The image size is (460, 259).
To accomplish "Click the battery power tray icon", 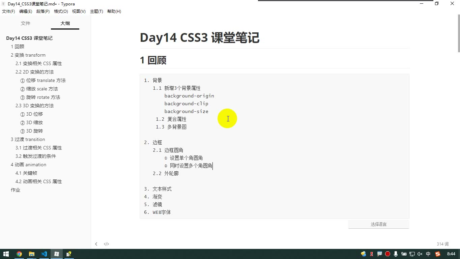I will [x=404, y=254].
